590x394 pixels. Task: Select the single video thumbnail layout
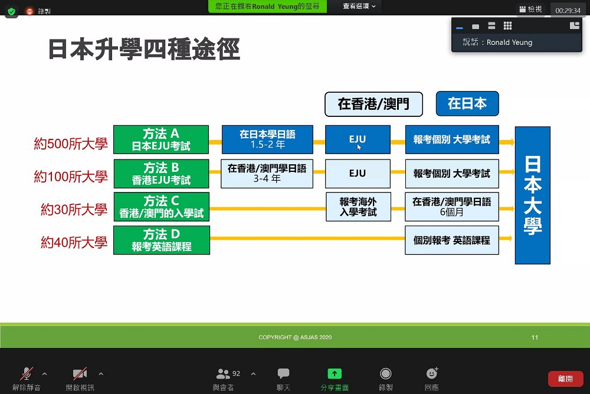[x=476, y=27]
